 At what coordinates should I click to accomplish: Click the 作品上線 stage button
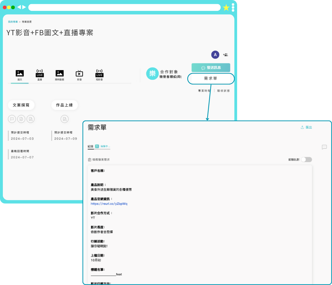tap(65, 105)
